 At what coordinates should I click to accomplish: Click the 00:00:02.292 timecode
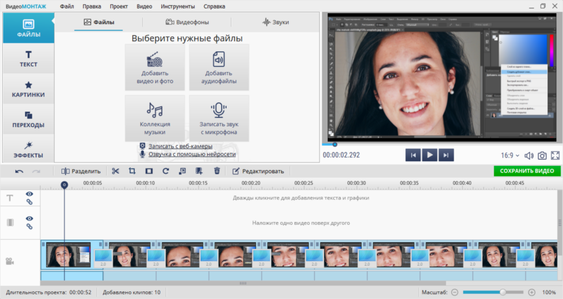pos(341,155)
